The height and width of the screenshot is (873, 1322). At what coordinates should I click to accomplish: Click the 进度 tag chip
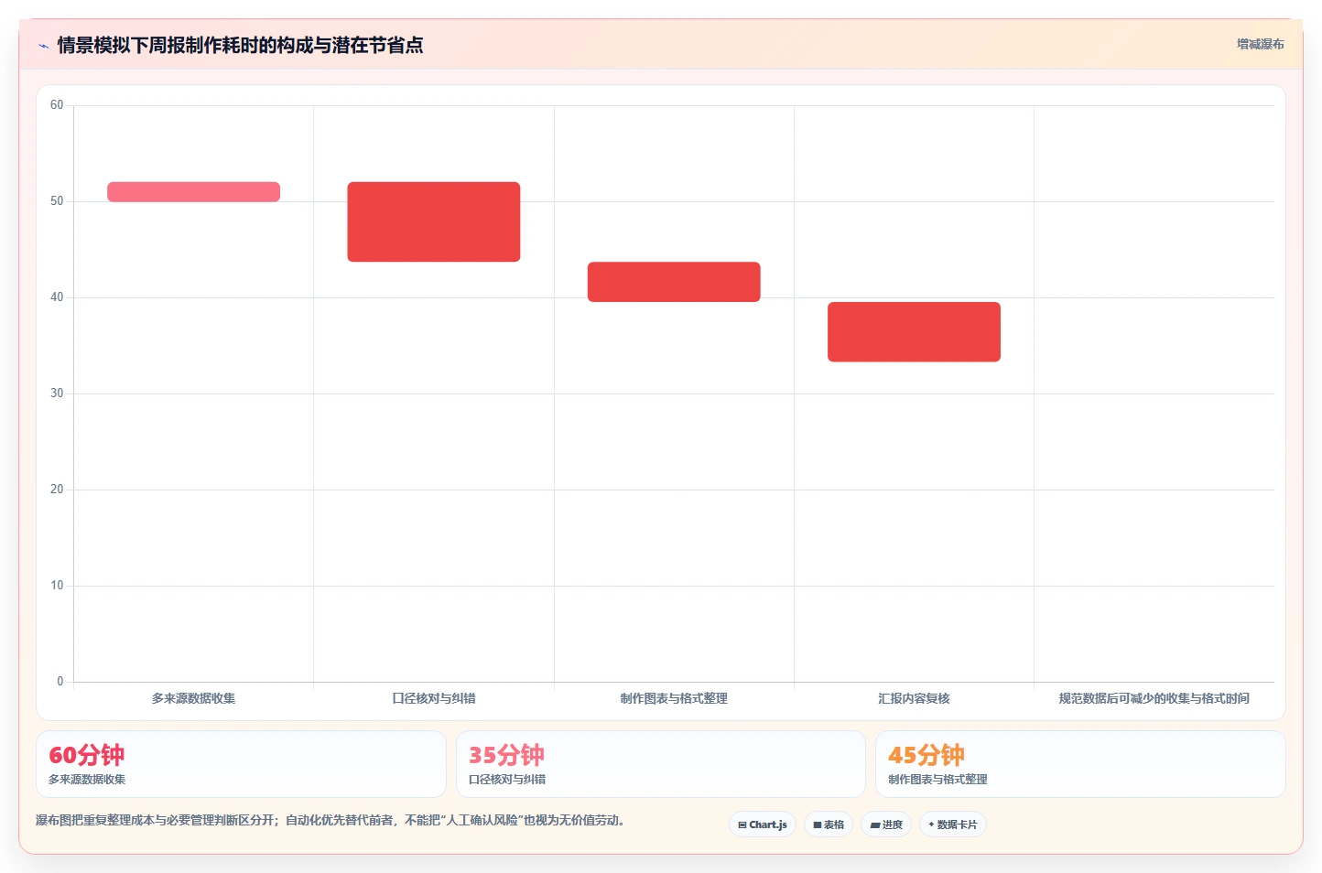pyautogui.click(x=886, y=824)
